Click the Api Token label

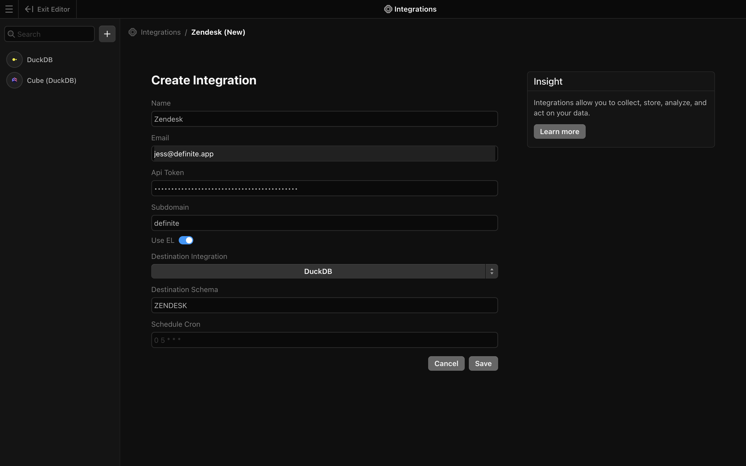(167, 173)
